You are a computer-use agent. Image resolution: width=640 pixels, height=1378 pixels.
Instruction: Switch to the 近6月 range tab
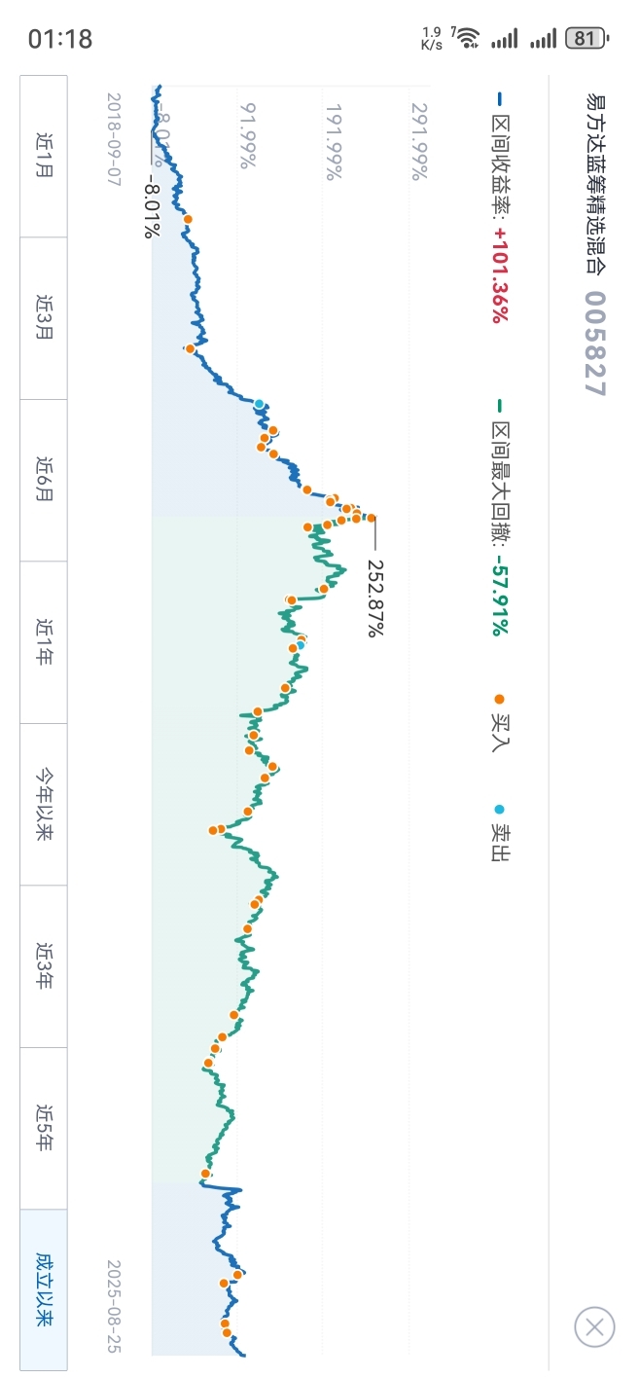[44, 481]
